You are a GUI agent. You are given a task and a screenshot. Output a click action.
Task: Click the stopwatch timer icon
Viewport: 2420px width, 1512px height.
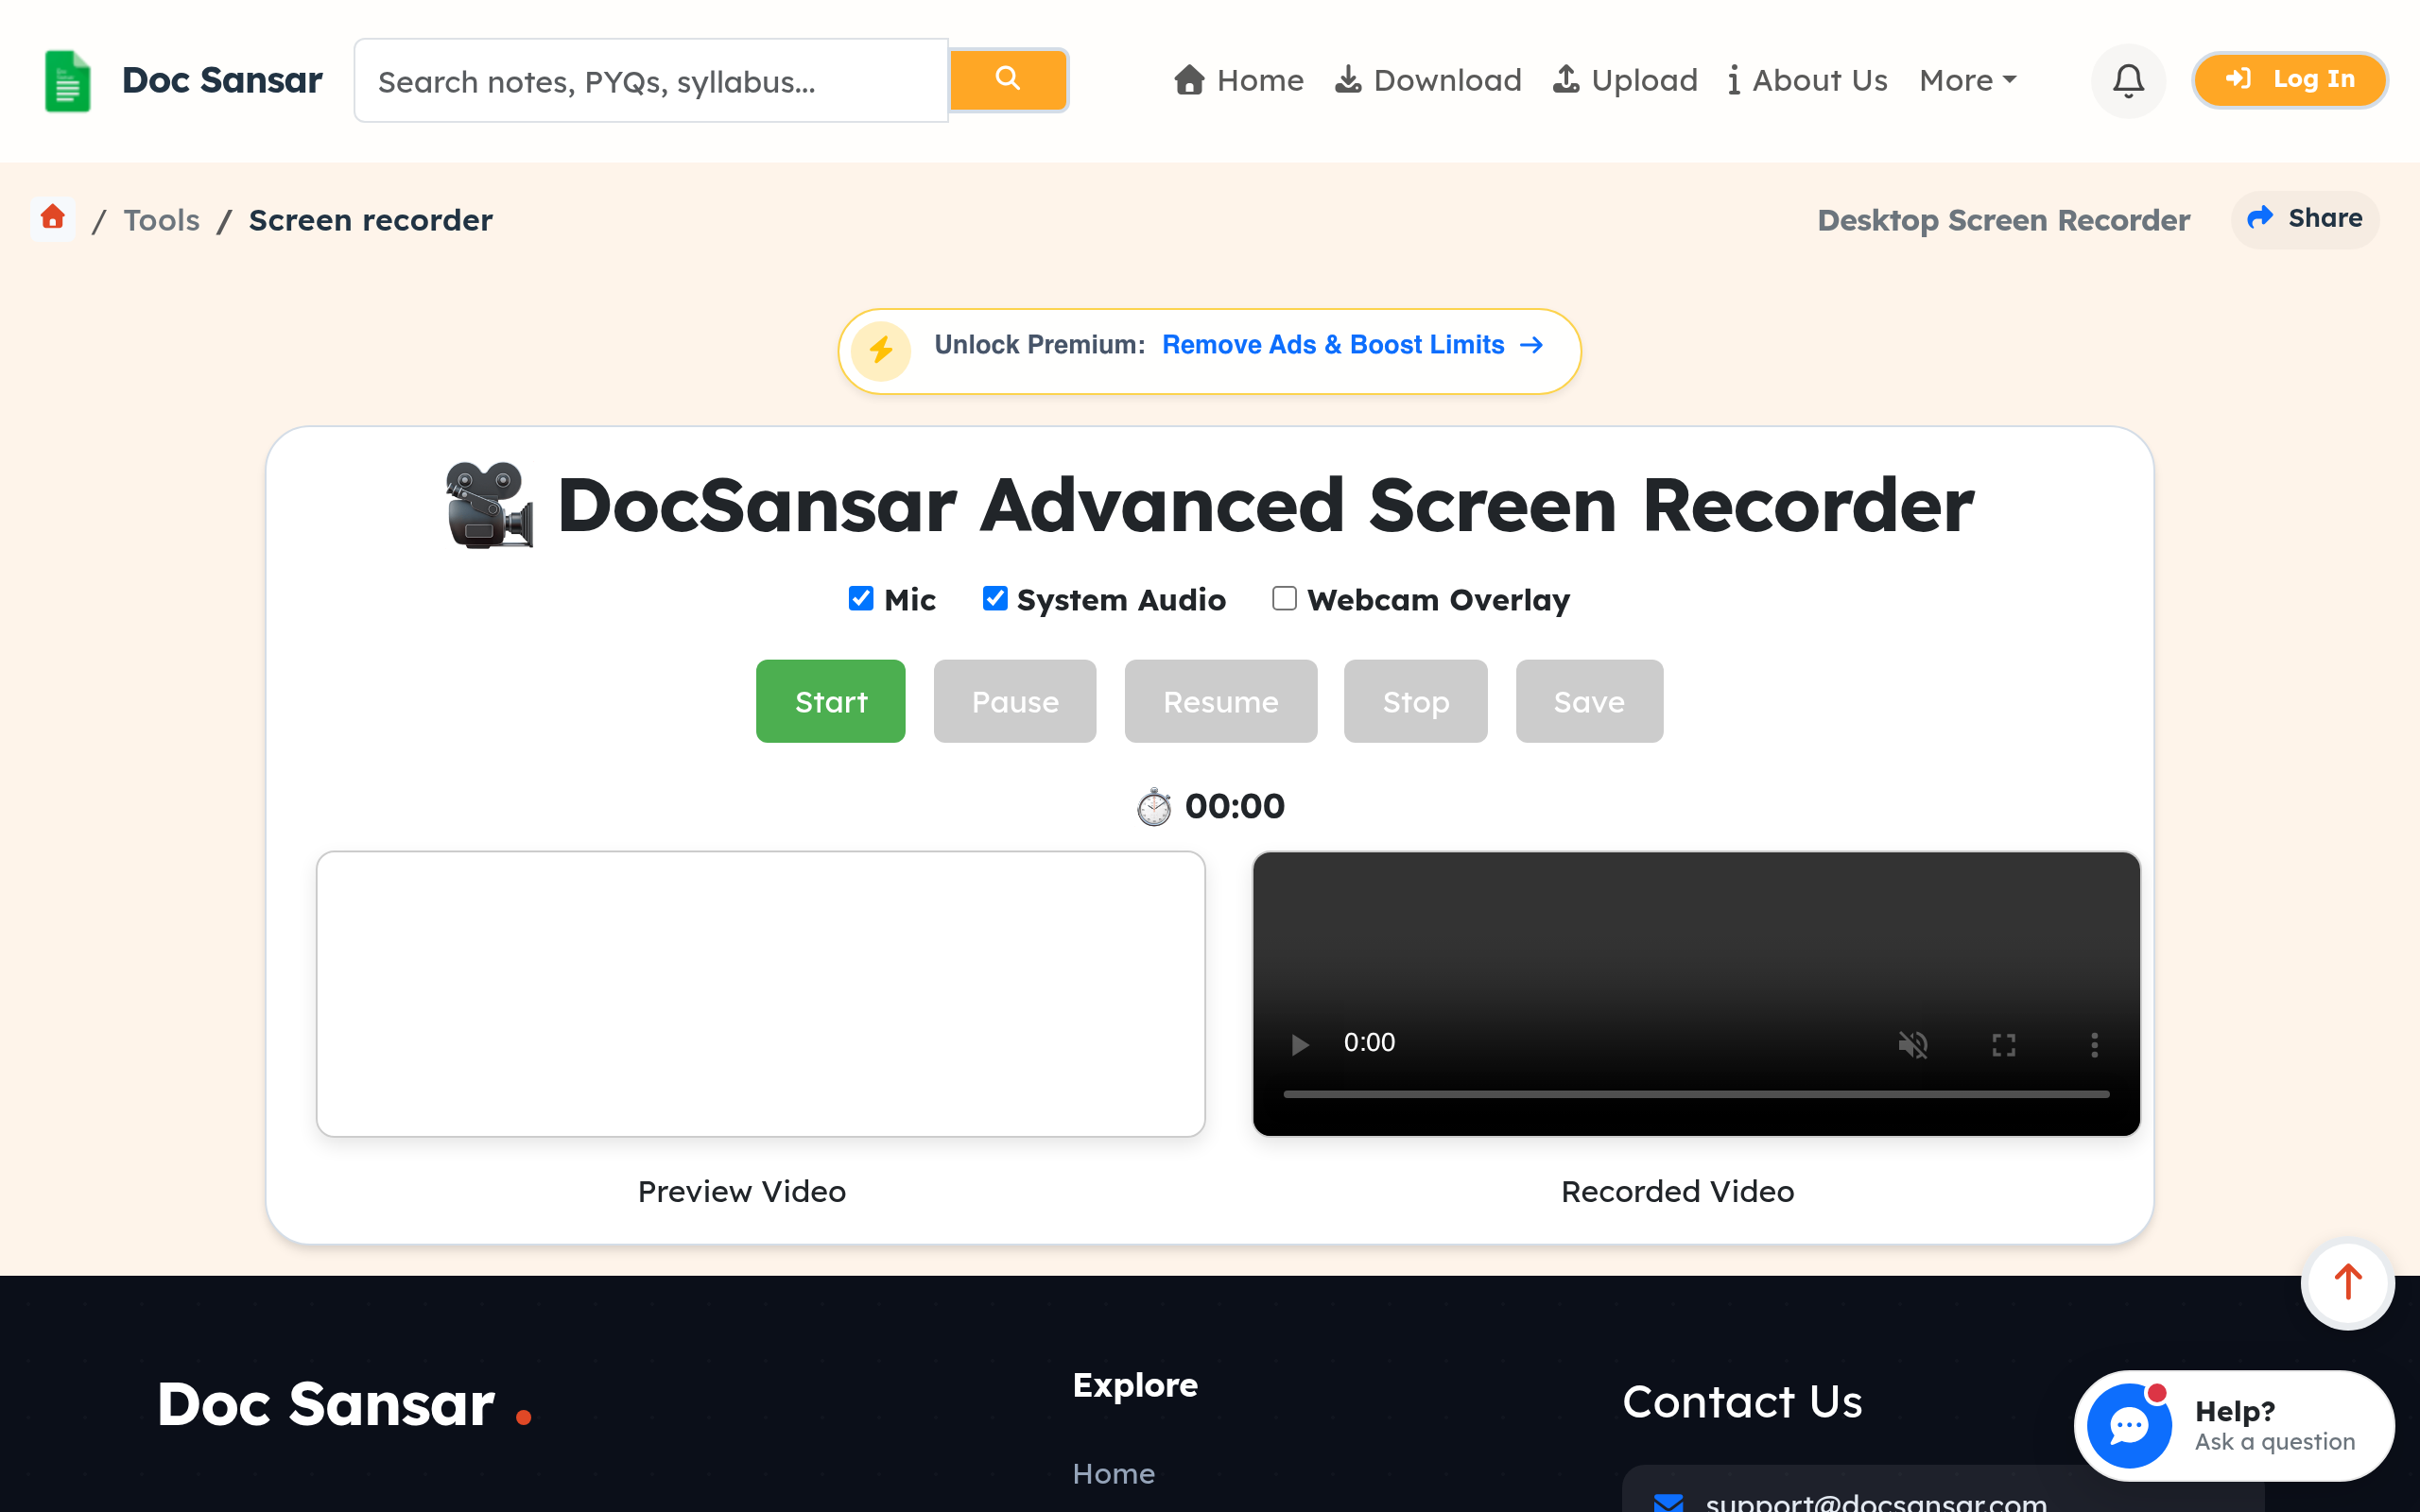(1154, 806)
